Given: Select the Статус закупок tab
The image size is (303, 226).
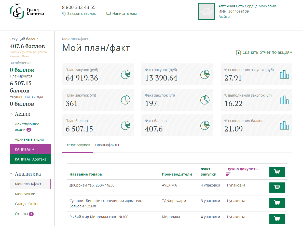Looking at the screenshot, I should coord(77,145).
